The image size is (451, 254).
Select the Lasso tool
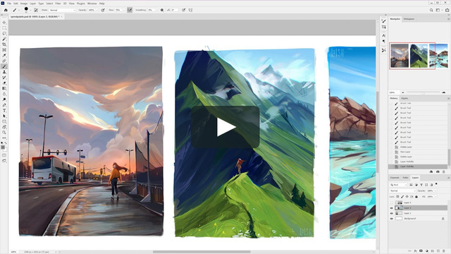(x=4, y=33)
